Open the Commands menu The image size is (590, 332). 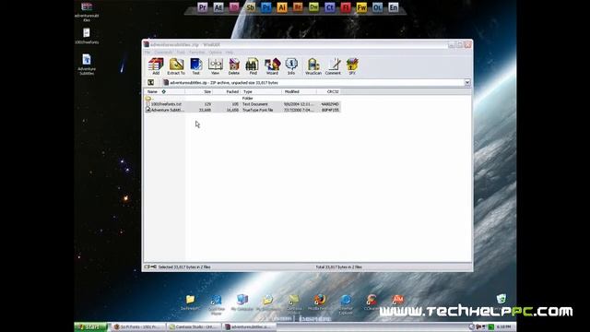point(163,53)
